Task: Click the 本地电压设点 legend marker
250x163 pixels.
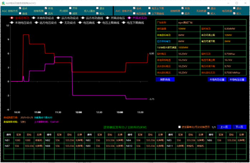Action: pyautogui.click(x=12, y=22)
